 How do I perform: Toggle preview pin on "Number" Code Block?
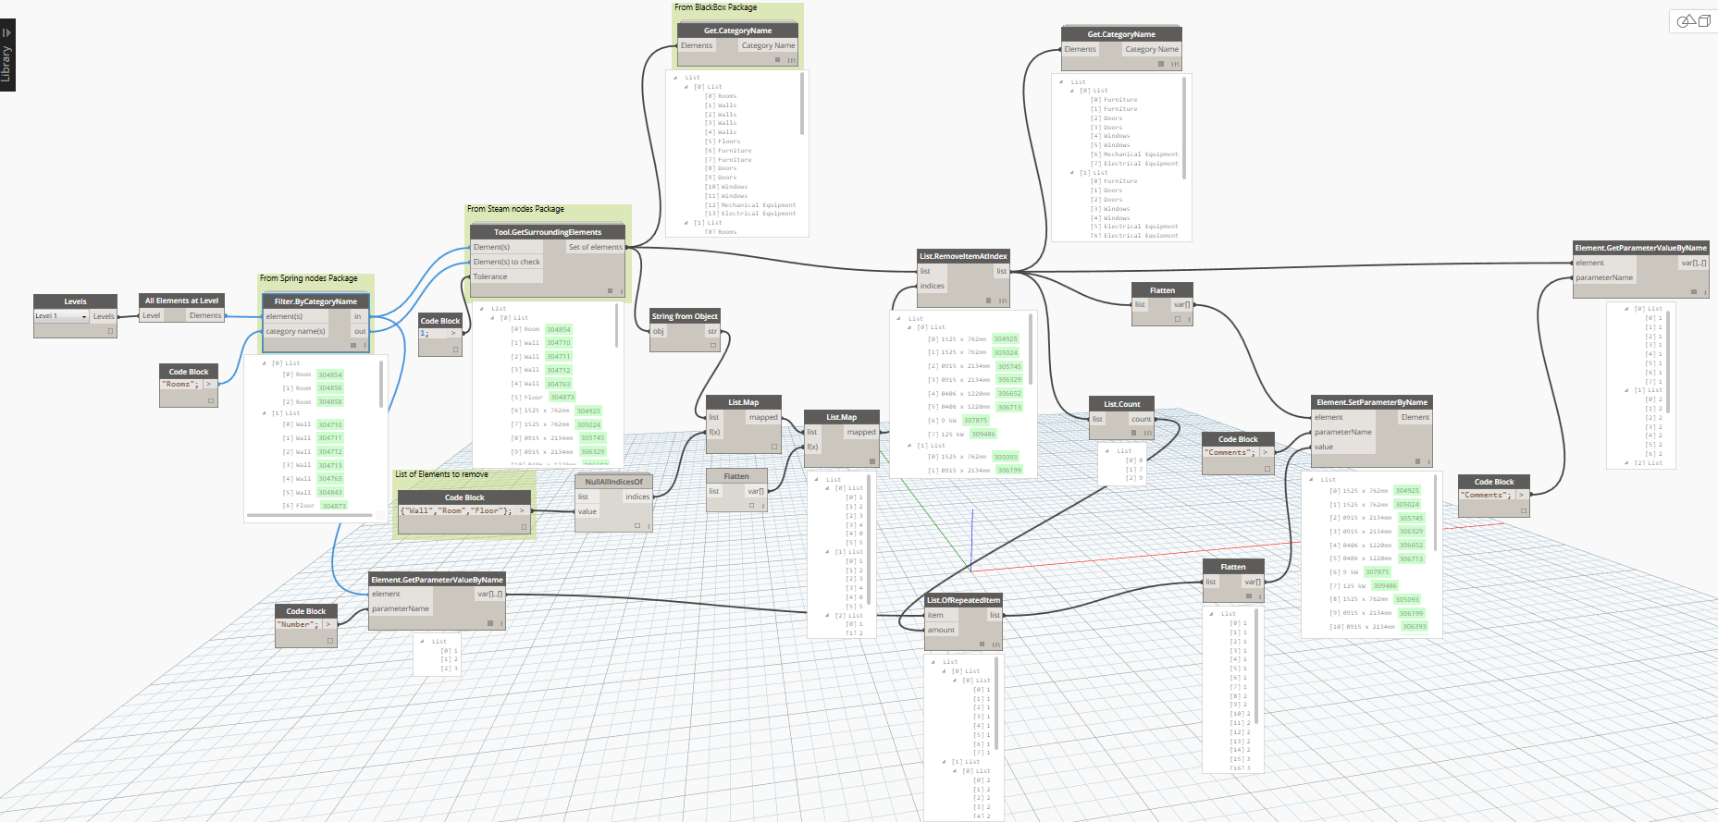tap(330, 641)
